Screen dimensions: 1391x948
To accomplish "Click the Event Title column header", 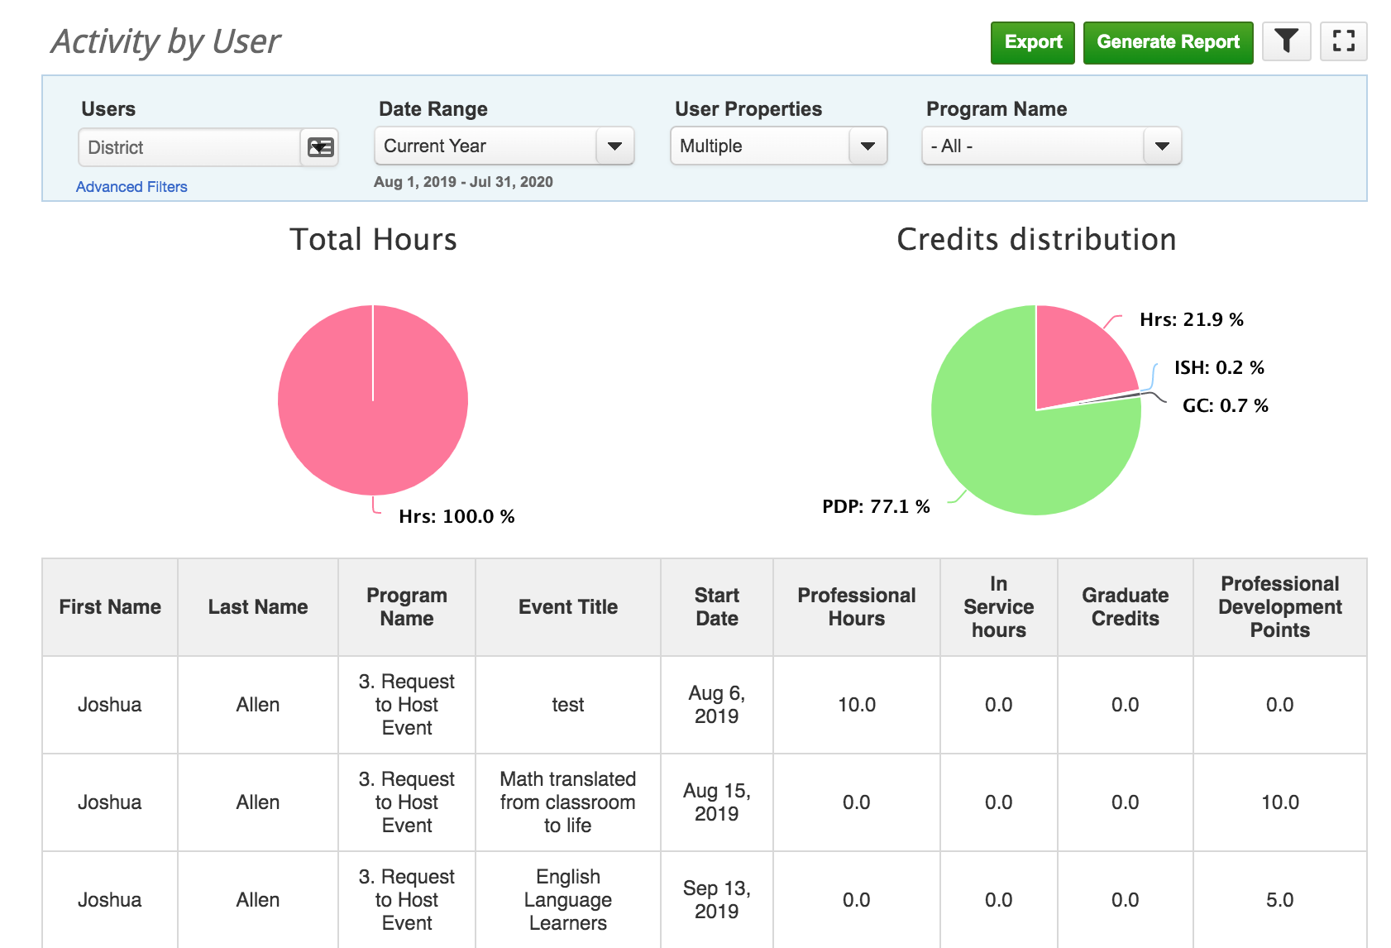I will pyautogui.click(x=567, y=607).
